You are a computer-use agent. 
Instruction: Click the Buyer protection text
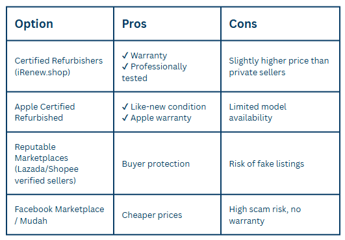[x=156, y=164]
